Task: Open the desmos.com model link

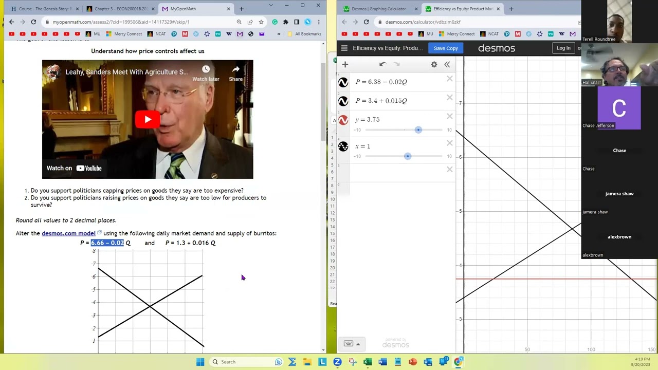Action: tap(68, 233)
